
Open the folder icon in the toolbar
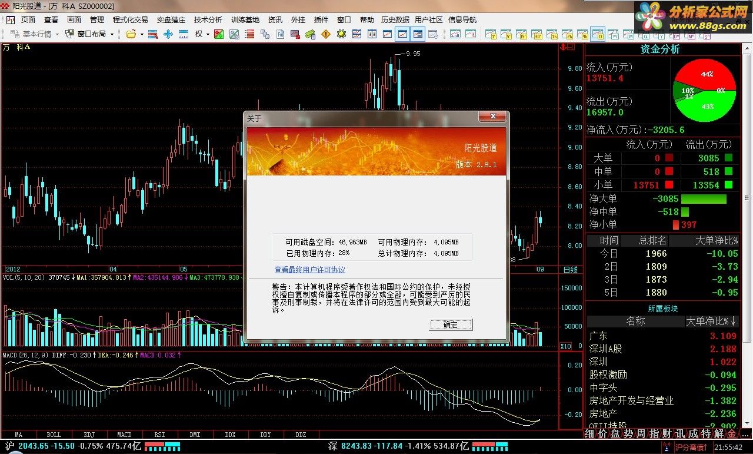131,34
